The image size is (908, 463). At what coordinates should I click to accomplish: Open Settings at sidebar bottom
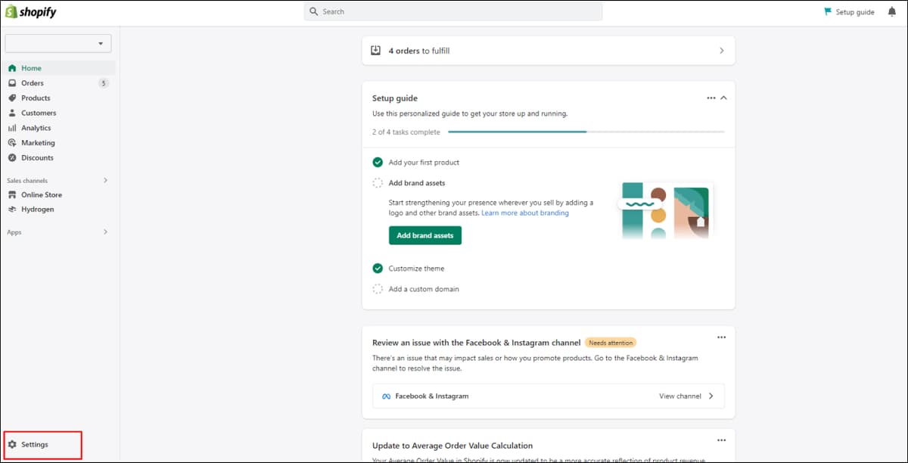click(42, 444)
